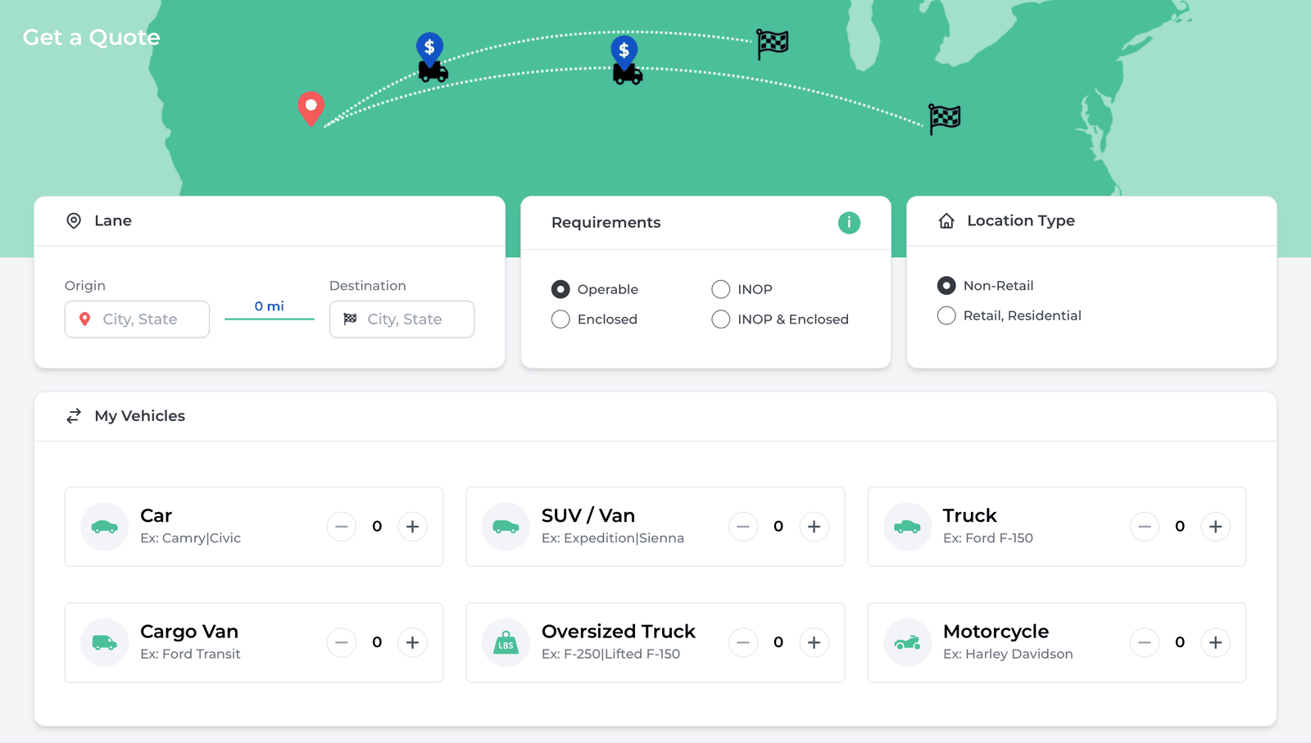Choose INOP & Enclosed requirement

point(721,319)
